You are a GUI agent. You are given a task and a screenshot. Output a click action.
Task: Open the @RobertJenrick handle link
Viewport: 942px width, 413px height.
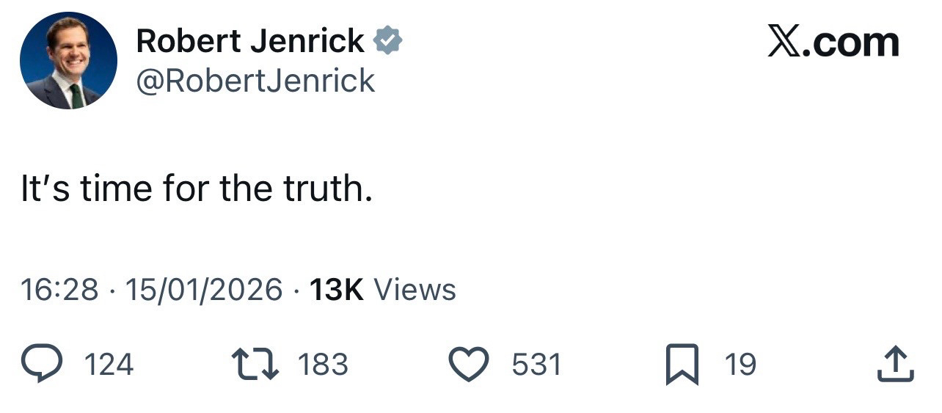pyautogui.click(x=255, y=81)
